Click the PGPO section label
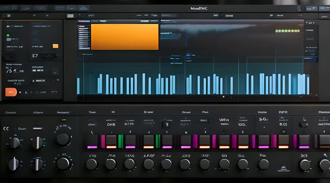330x183 pixels. pyautogui.click(x=283, y=112)
